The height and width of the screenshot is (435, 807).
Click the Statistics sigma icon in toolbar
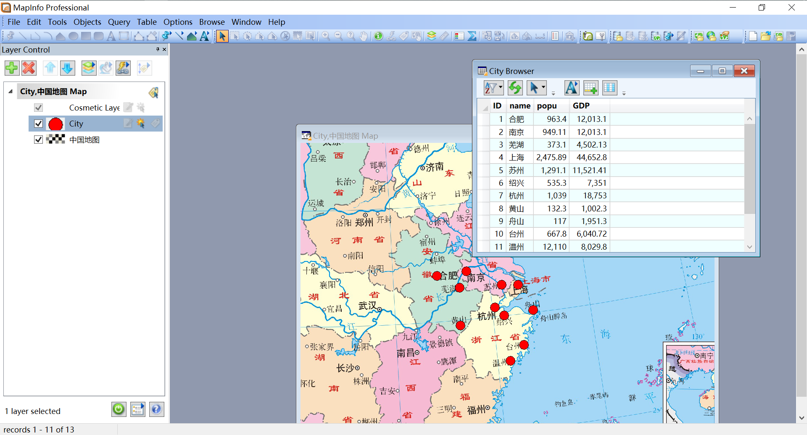coord(472,36)
